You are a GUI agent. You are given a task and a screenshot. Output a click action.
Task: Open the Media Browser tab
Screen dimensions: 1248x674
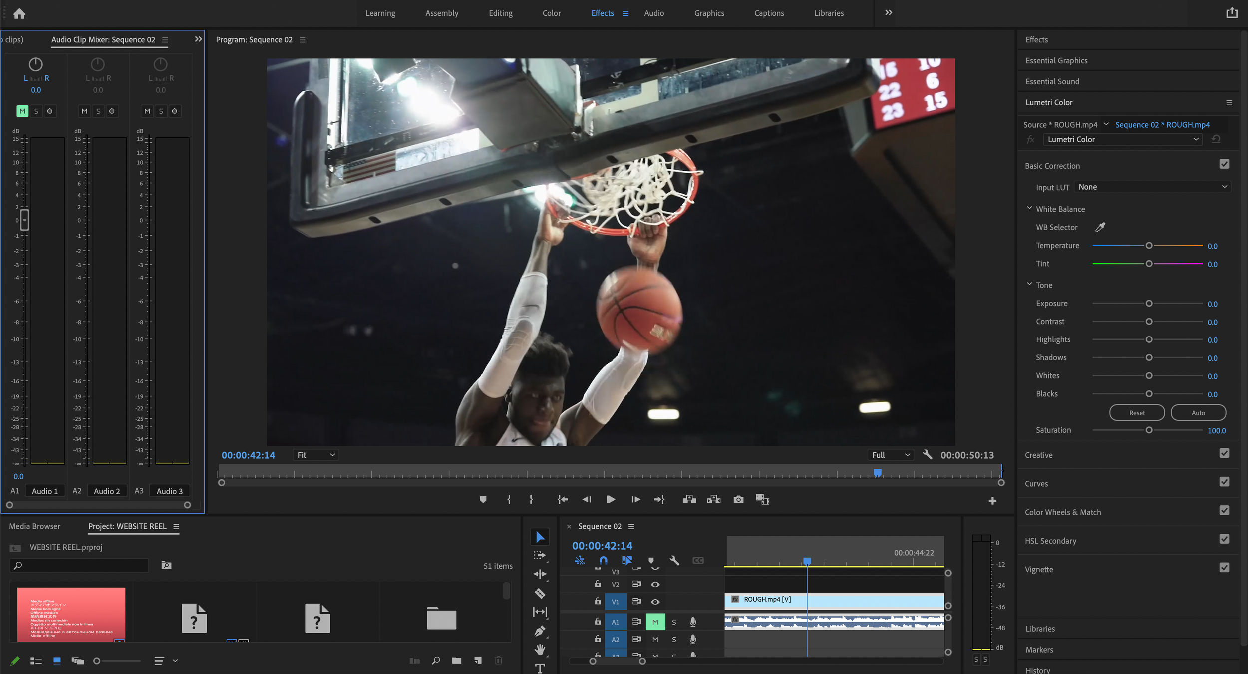click(34, 526)
